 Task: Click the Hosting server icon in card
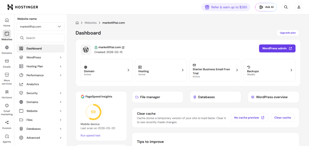pos(140,67)
